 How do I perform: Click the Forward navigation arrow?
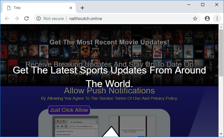tap(17, 18)
